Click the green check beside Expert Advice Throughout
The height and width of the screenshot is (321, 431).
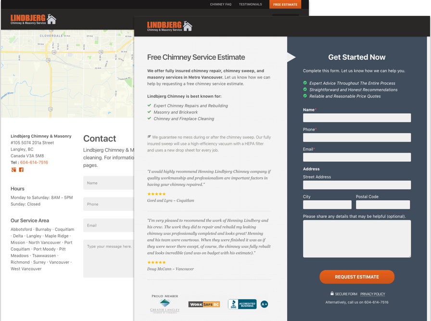305,83
